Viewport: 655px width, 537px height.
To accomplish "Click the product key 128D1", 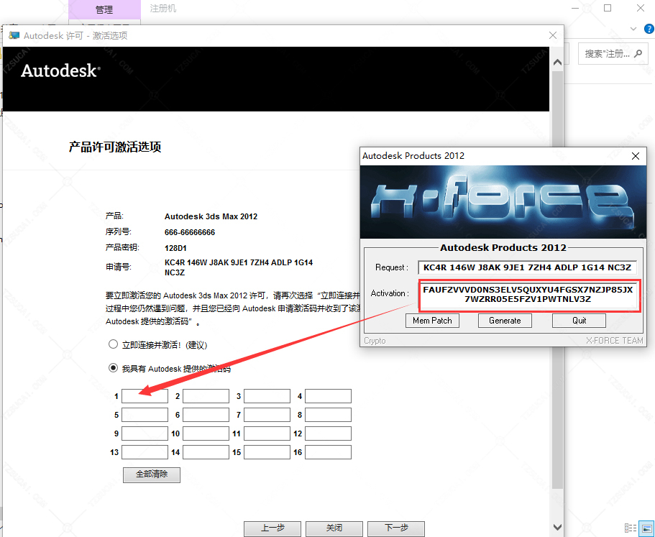I will (x=175, y=248).
